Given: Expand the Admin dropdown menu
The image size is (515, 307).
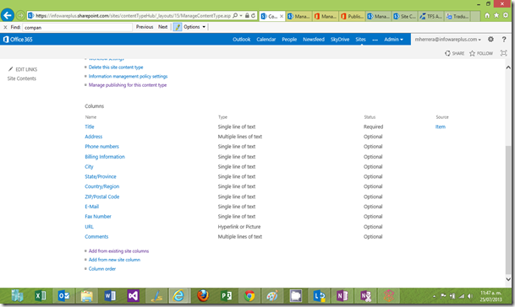Looking at the screenshot, I should pos(393,40).
